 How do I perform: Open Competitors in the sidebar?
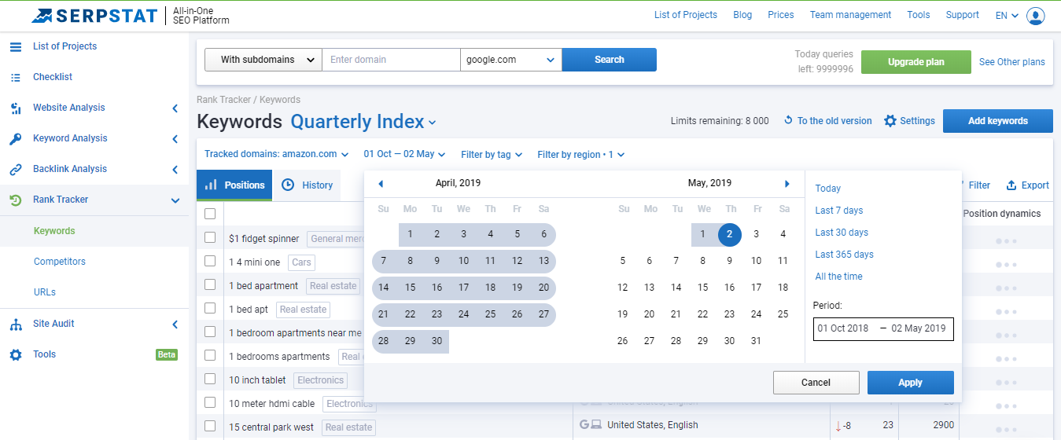[x=60, y=262]
